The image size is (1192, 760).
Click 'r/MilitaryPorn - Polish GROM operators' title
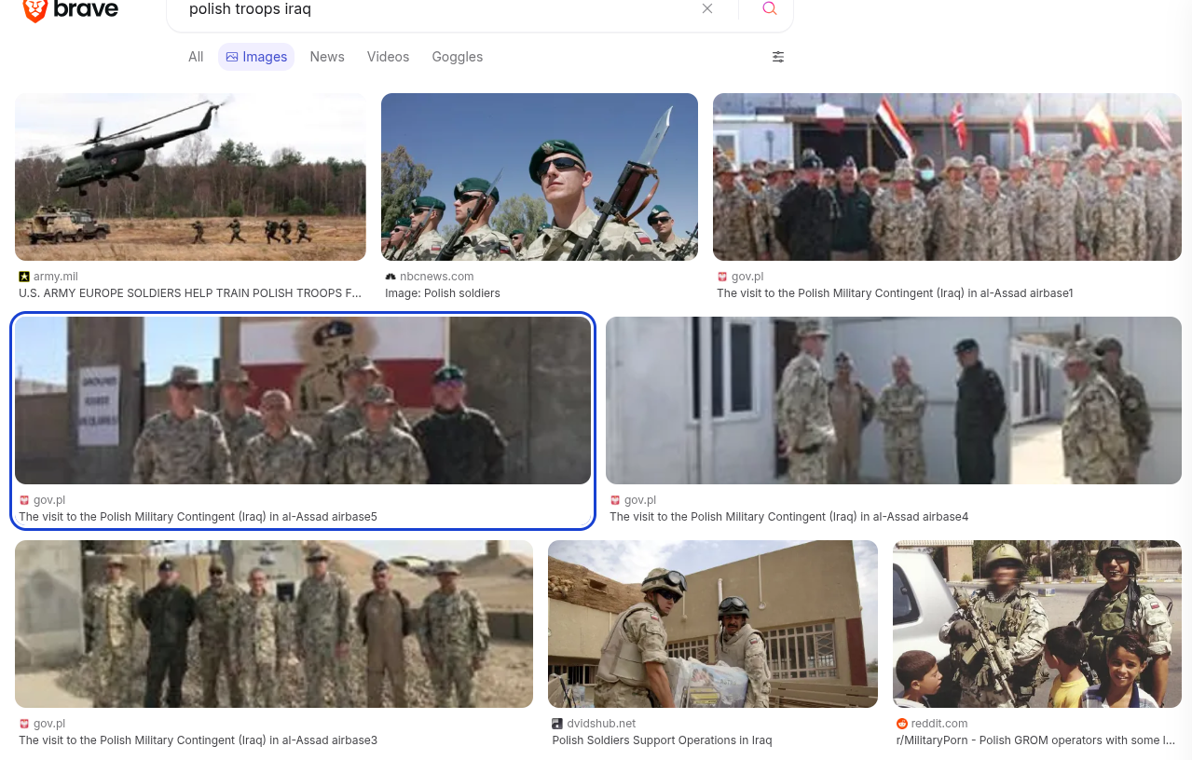(x=1035, y=740)
